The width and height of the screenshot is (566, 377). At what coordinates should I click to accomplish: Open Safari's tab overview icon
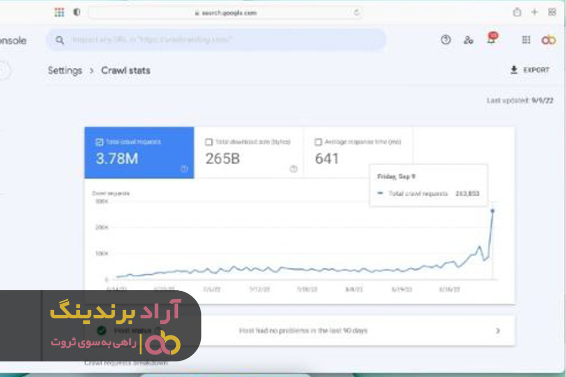tap(552, 13)
